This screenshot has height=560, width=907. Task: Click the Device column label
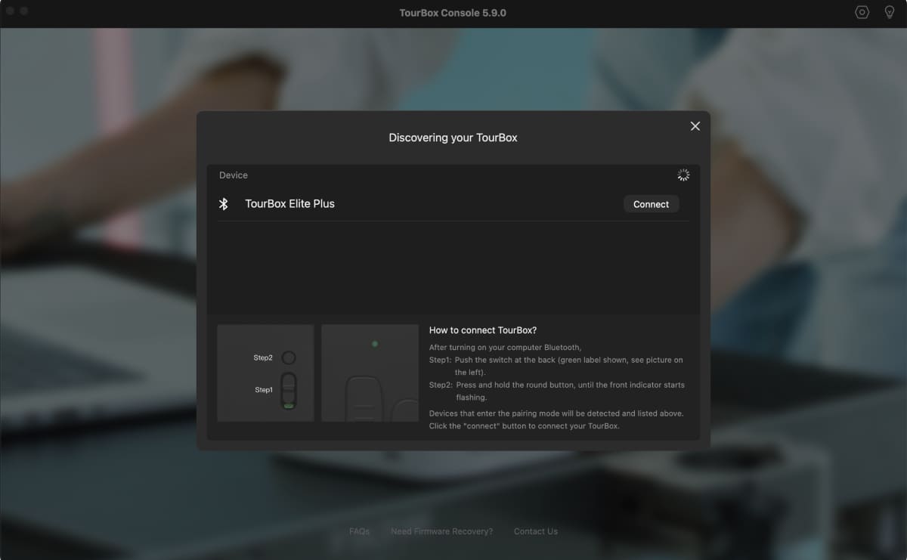coord(234,175)
